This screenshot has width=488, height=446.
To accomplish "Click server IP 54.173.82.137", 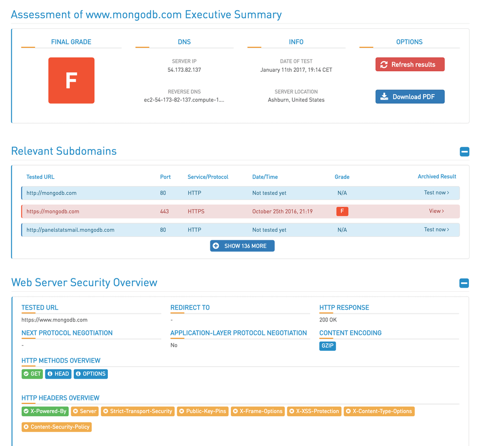I will [184, 70].
